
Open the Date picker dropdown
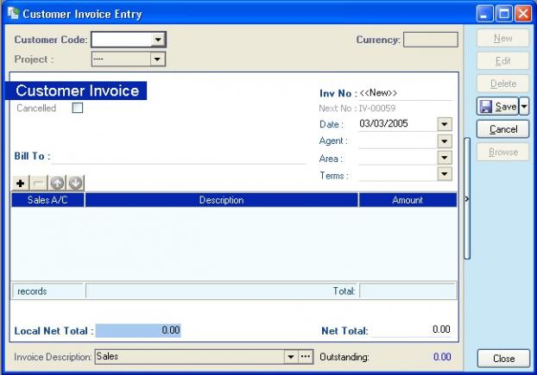[445, 124]
